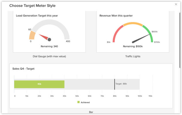Click the Remaining: $100k text
The image size is (182, 115).
point(133,46)
